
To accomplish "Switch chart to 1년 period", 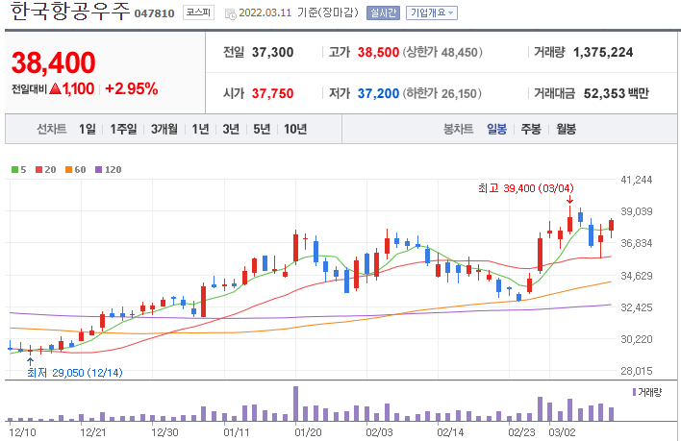I will coord(200,129).
